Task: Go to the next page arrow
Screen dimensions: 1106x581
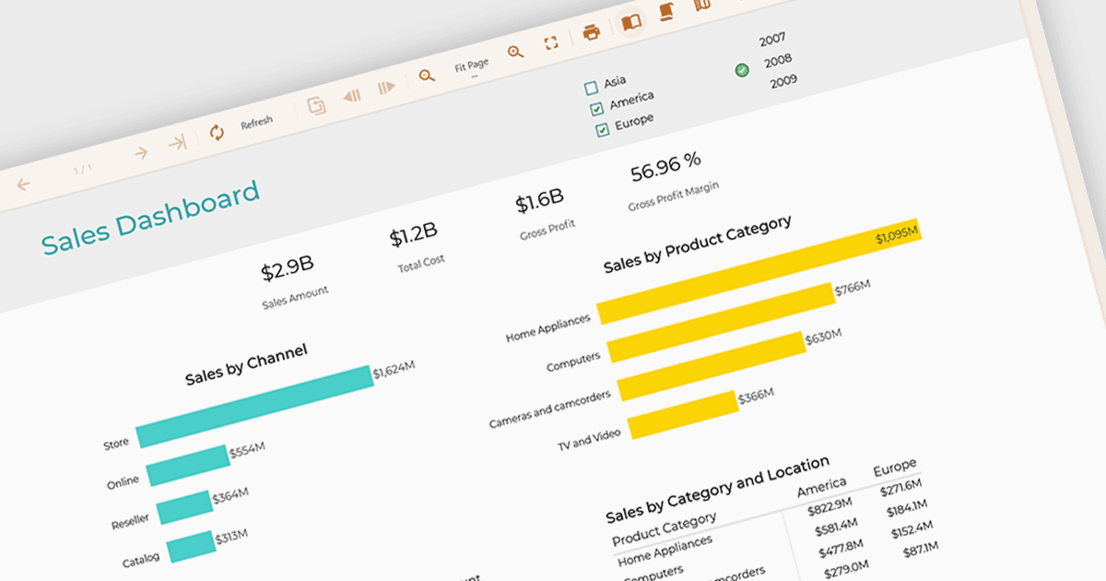Action: (x=141, y=152)
